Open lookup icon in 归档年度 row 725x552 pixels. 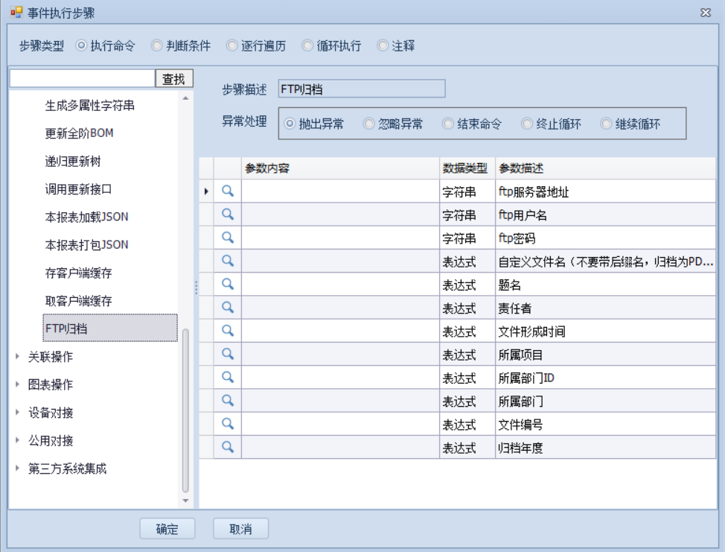point(228,447)
